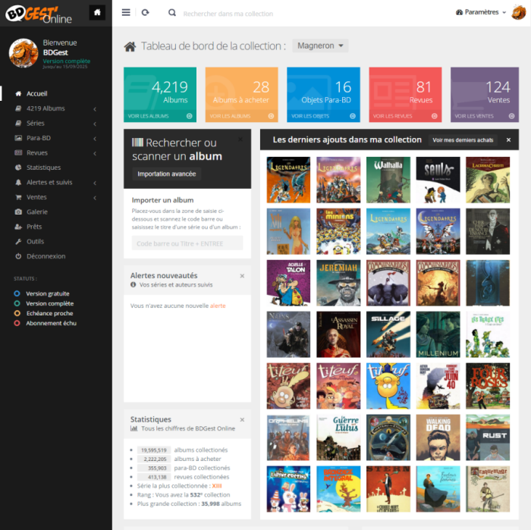Viewport: 531px width, 530px height.
Task: Toggle the hamburger menu icon
Action: tap(126, 13)
